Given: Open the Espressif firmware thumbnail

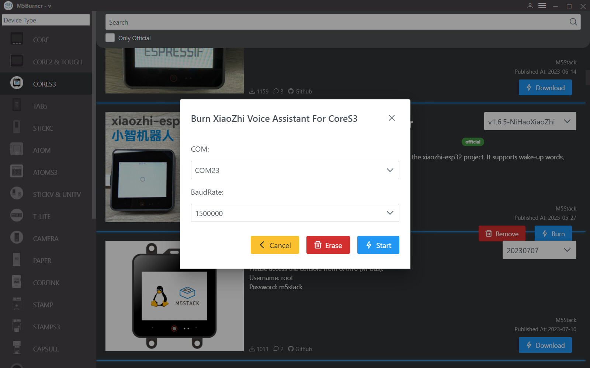Looking at the screenshot, I should [x=174, y=70].
